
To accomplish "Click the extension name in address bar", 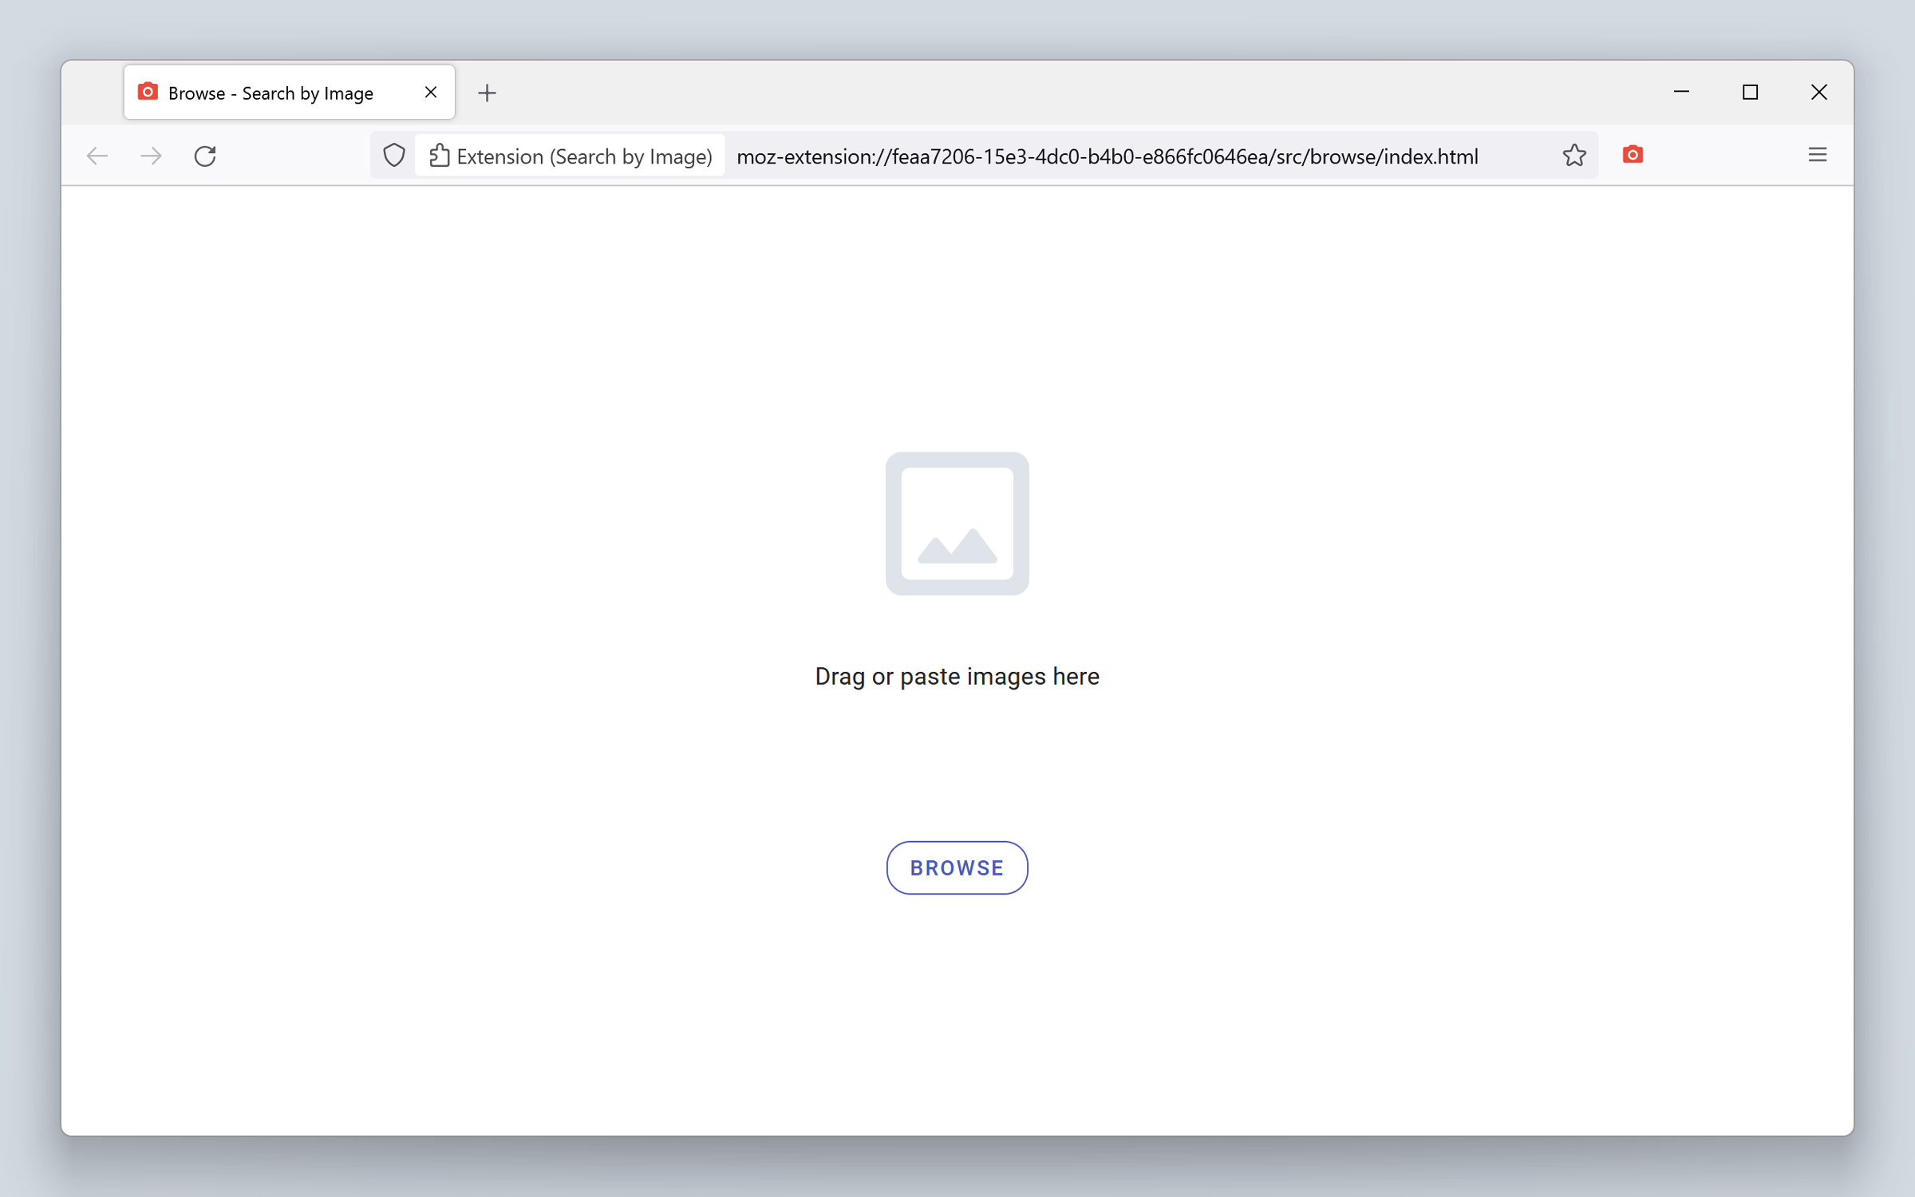I will (x=571, y=155).
